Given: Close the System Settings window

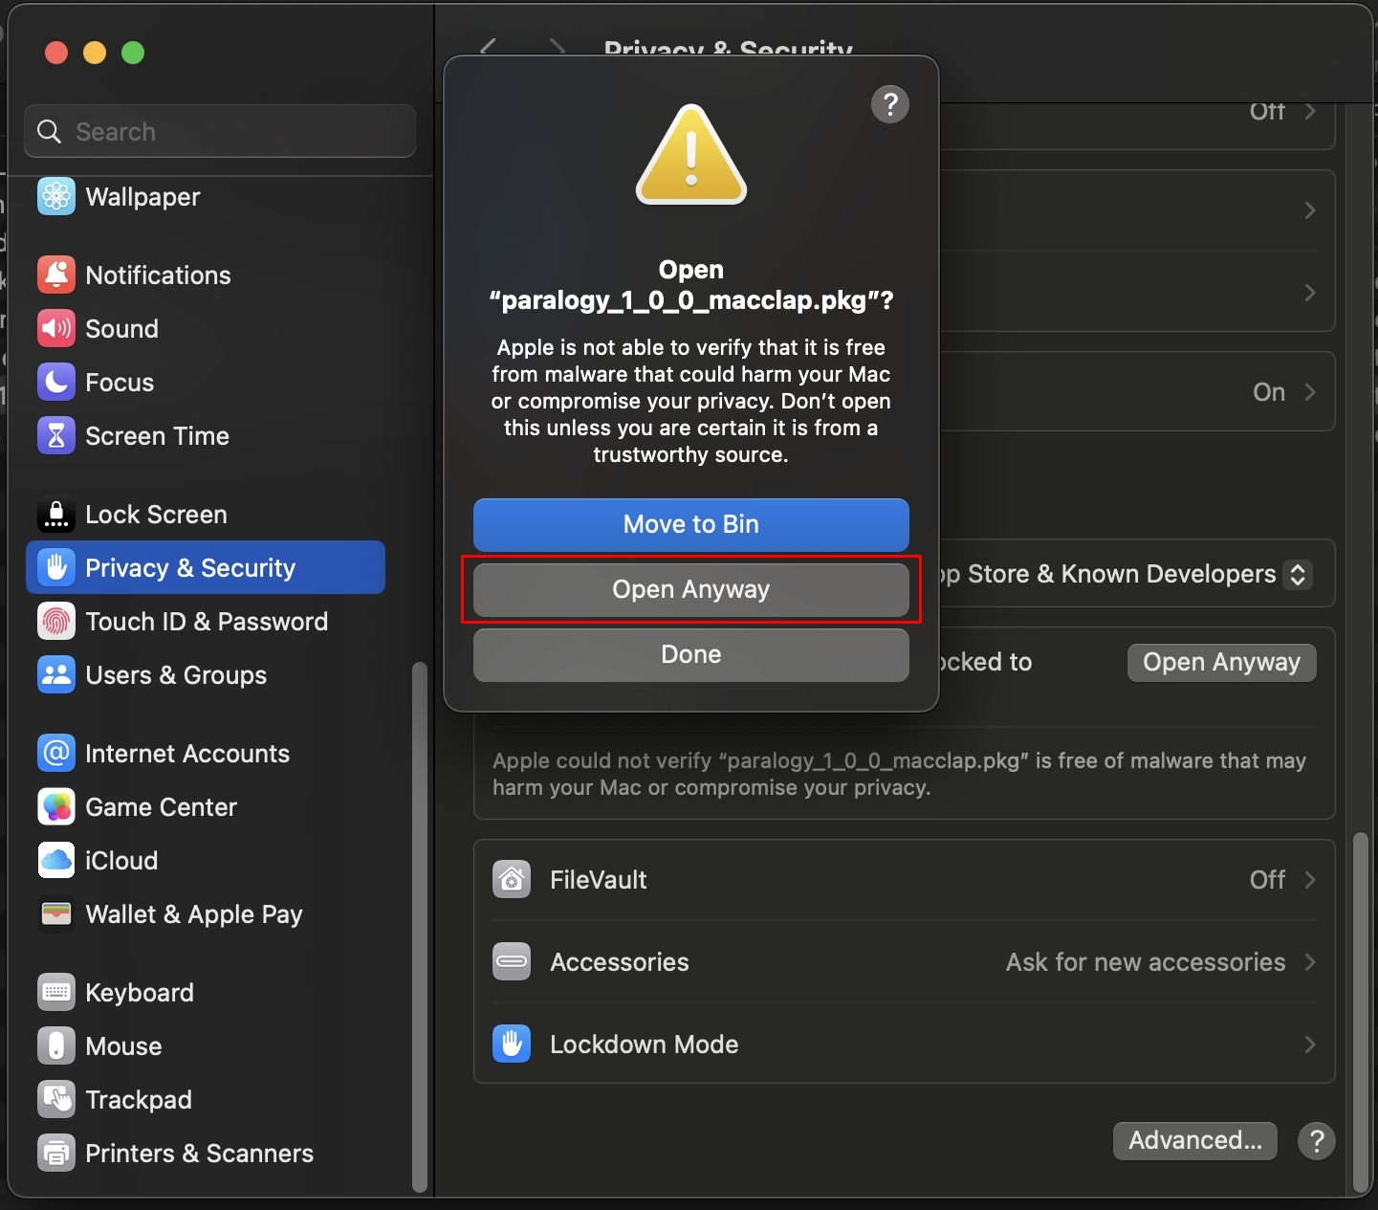Looking at the screenshot, I should click(56, 53).
